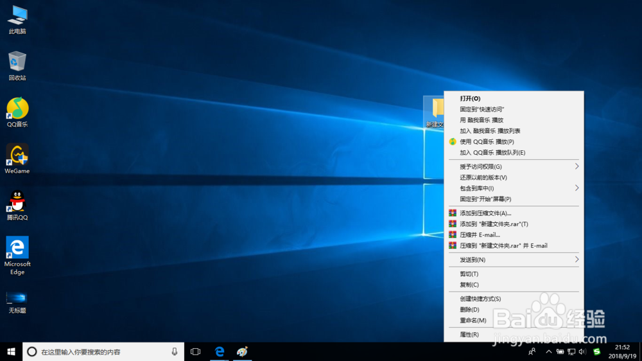
Task: Click the WinRAR icon beside 添加到压缩文件(A)...
Action: click(453, 213)
